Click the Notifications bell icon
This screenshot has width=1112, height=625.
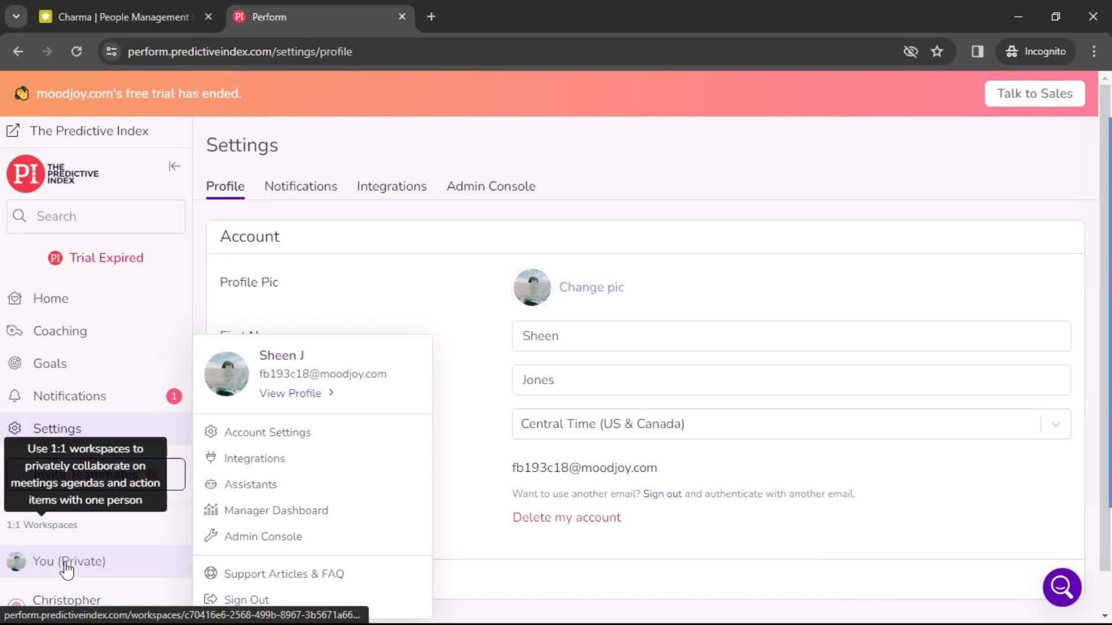coord(15,396)
